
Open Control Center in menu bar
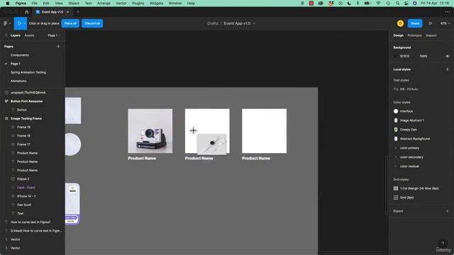click(x=406, y=3)
